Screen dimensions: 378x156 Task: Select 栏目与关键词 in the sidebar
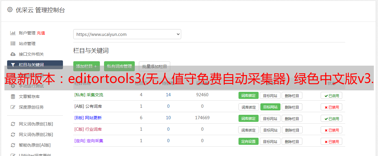pyautogui.click(x=35, y=65)
